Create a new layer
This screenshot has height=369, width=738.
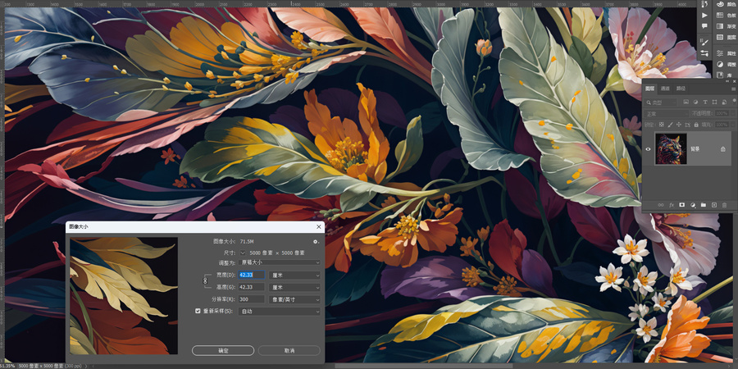click(714, 205)
